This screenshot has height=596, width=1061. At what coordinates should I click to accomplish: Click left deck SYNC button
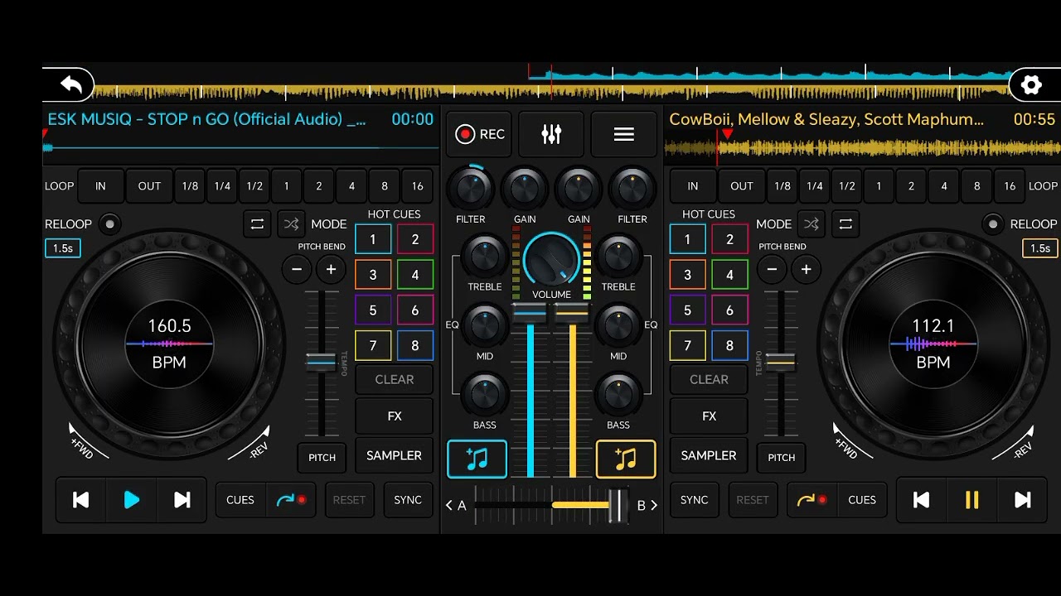pos(408,500)
